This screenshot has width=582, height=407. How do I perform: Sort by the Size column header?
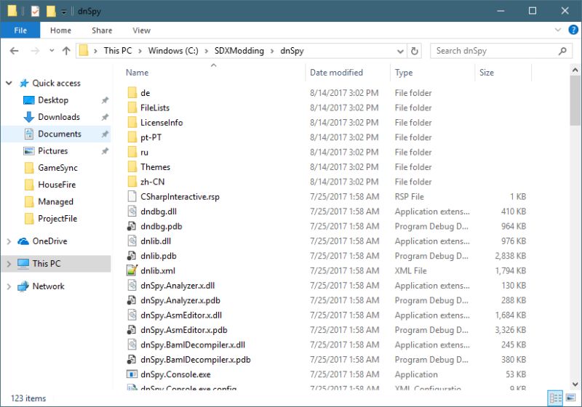(x=486, y=73)
